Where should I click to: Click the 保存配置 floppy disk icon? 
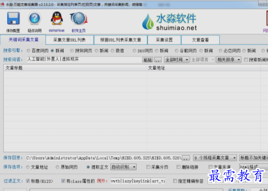tap(13, 18)
